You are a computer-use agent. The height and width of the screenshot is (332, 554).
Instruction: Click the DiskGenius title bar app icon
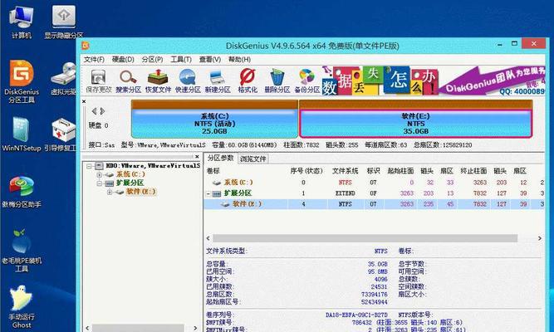click(x=86, y=46)
